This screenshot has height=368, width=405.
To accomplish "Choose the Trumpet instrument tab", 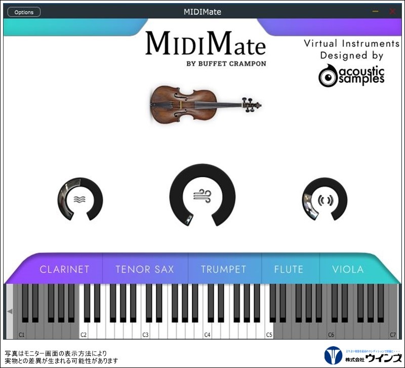I will pyautogui.click(x=223, y=269).
